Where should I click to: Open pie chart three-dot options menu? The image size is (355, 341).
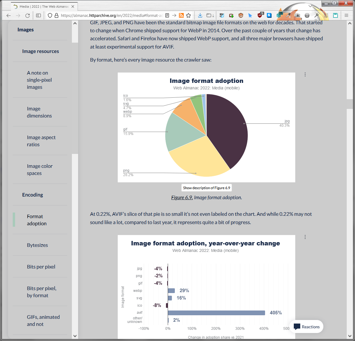coord(305,75)
